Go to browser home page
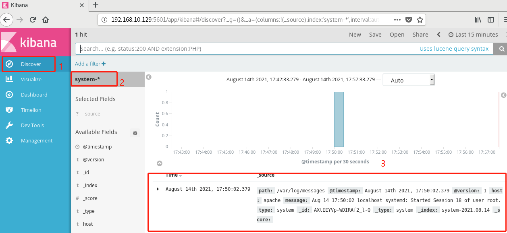Screen dimensions: 507x233 [46, 19]
